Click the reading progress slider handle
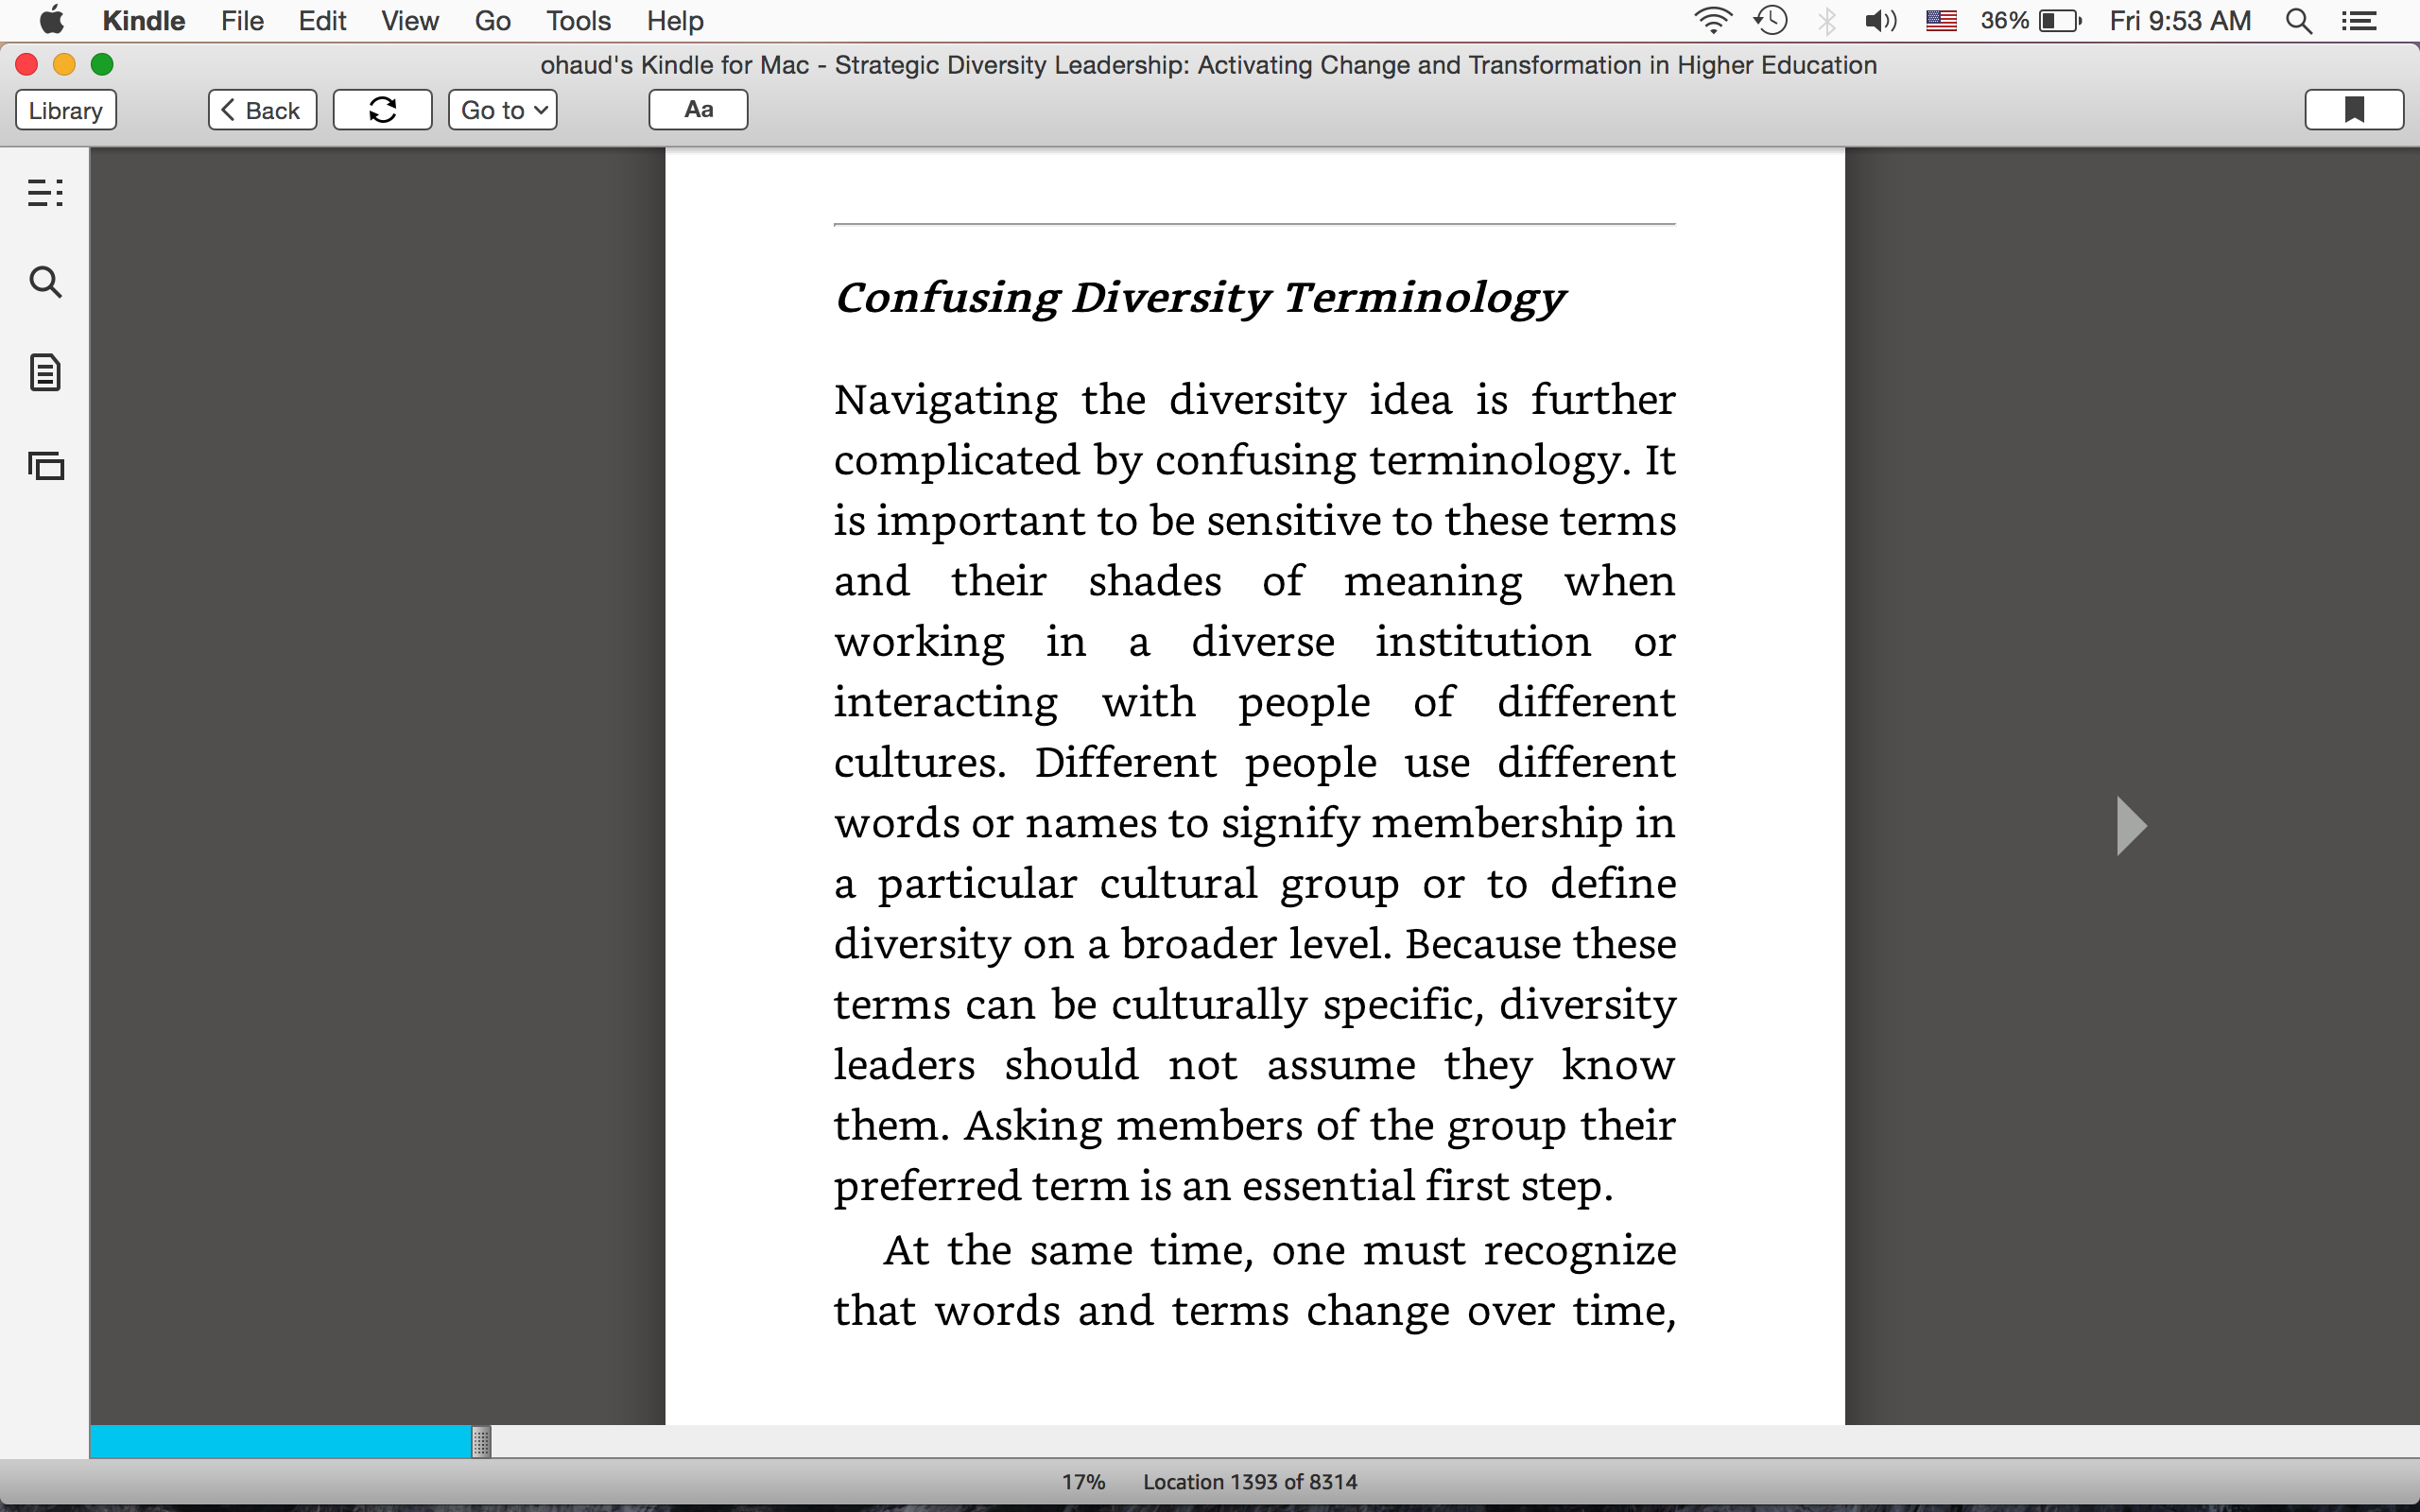The width and height of the screenshot is (2420, 1512). pyautogui.click(x=481, y=1442)
